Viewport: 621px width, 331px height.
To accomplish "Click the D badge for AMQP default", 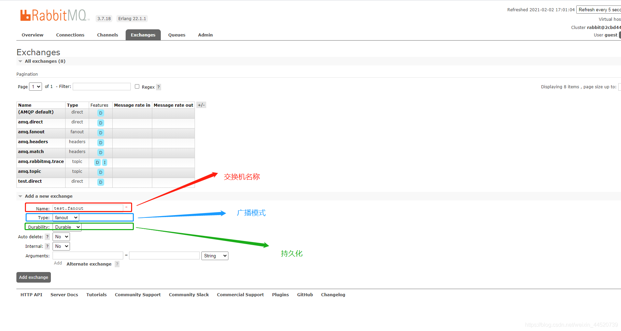I will pyautogui.click(x=101, y=113).
